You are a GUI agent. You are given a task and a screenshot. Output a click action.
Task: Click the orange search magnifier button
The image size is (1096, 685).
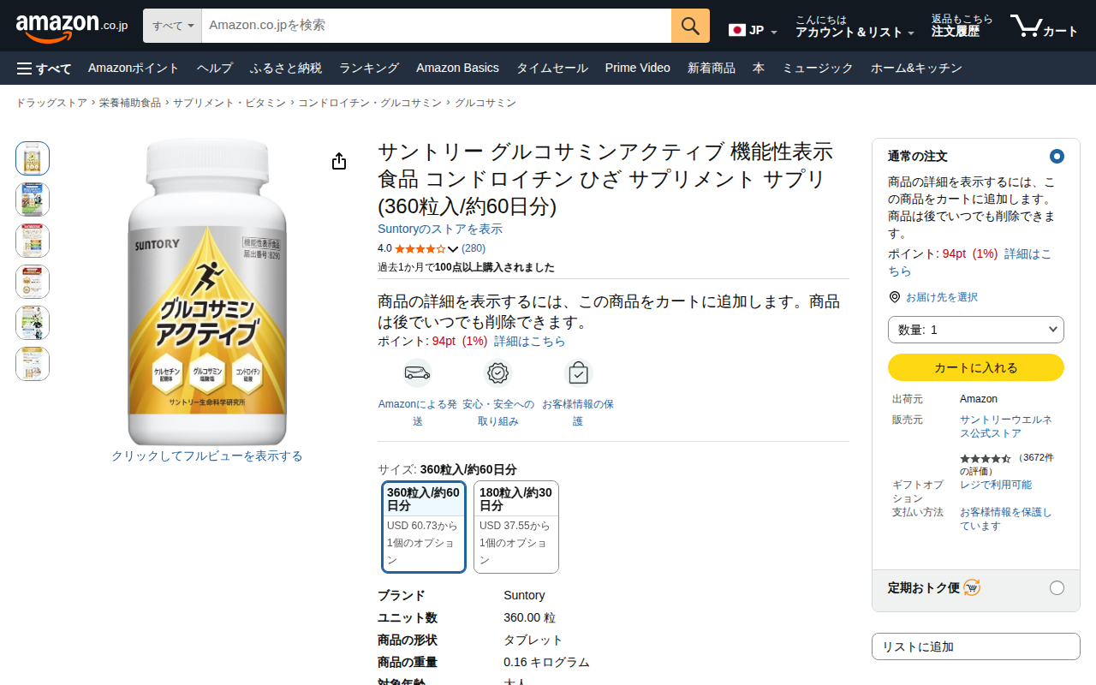coord(690,26)
